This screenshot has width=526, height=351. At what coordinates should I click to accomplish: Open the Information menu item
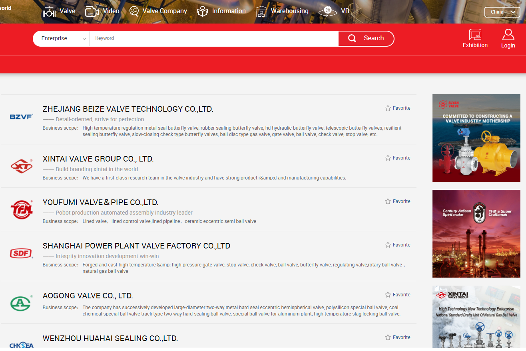[229, 11]
